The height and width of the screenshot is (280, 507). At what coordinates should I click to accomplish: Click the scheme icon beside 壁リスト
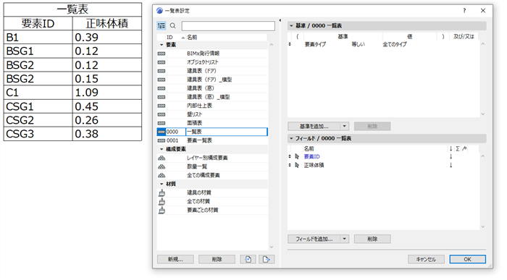[x=162, y=114]
